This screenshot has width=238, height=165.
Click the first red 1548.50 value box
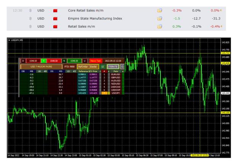pos(33,61)
